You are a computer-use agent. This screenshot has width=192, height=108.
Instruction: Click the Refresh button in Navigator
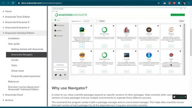pyautogui.click(x=181, y=21)
